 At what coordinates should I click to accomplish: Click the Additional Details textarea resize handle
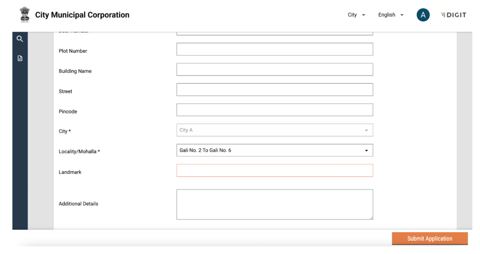(x=371, y=218)
